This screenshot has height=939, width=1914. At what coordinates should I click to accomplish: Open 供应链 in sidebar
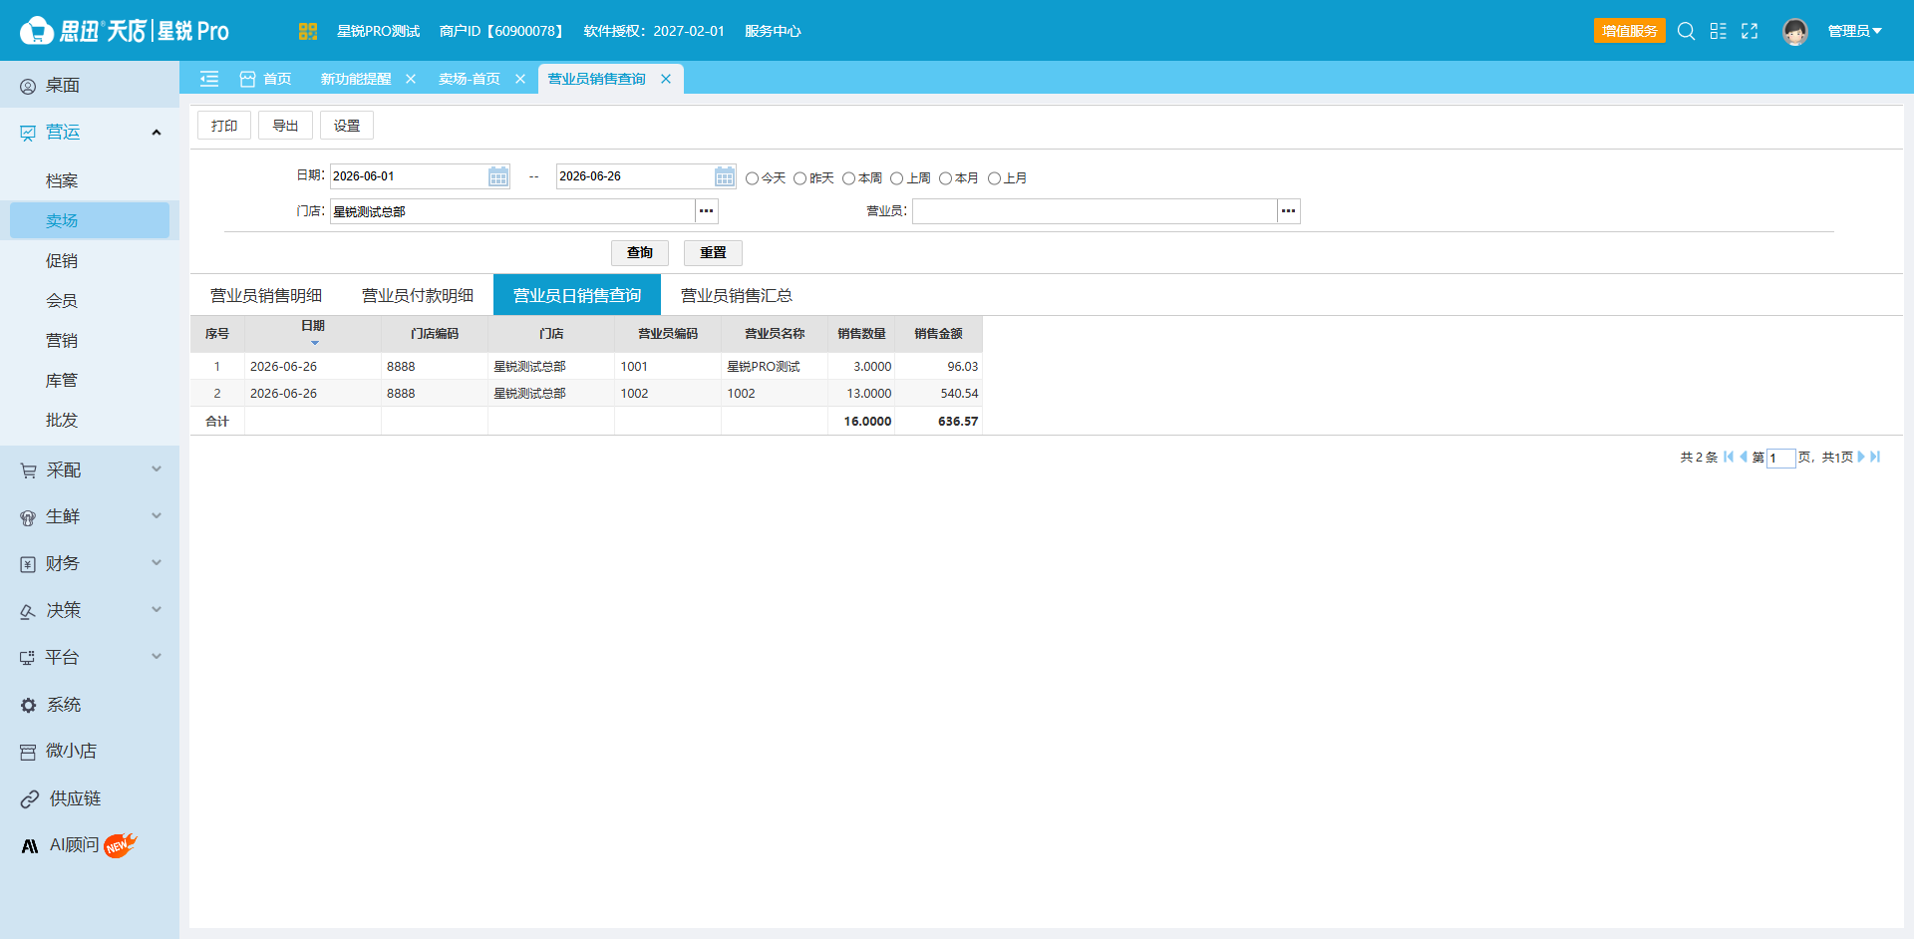[90, 798]
